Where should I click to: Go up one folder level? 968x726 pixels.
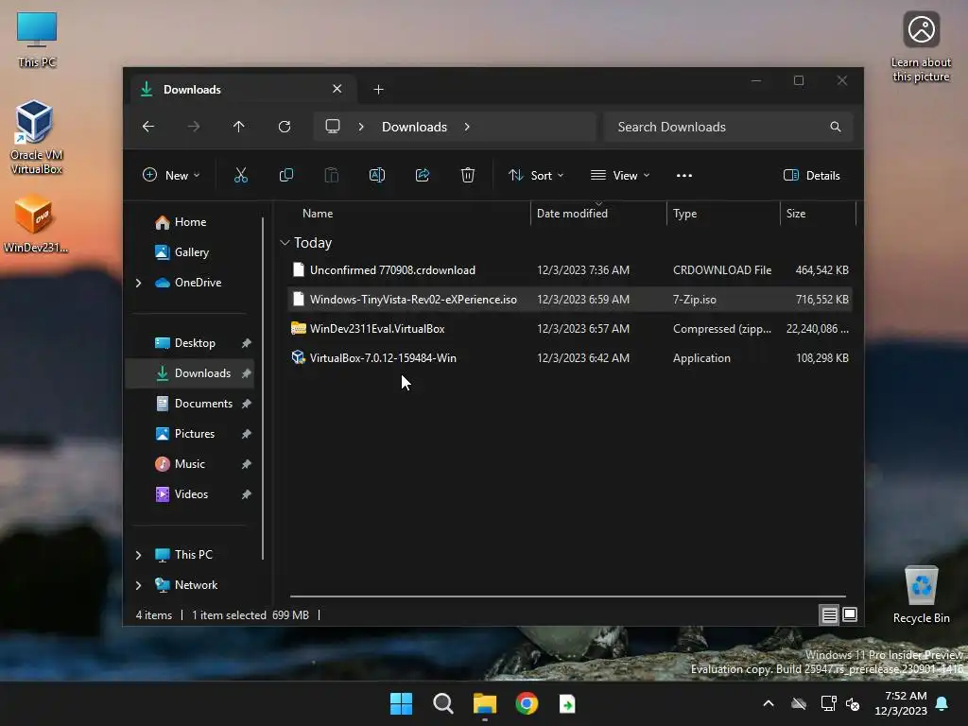239,127
